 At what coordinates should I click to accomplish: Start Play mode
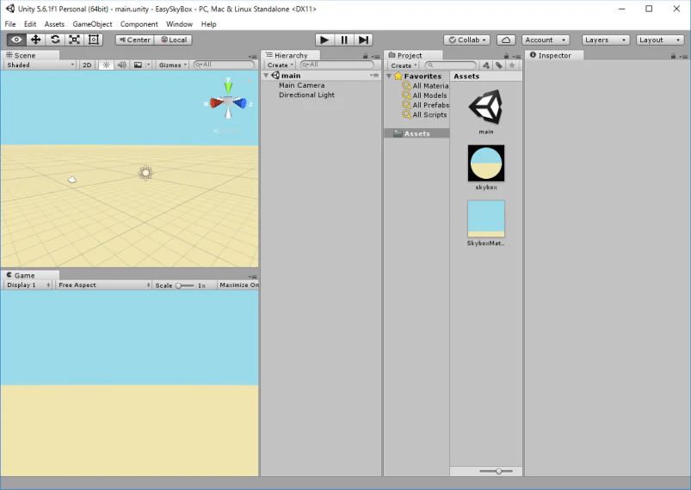324,40
